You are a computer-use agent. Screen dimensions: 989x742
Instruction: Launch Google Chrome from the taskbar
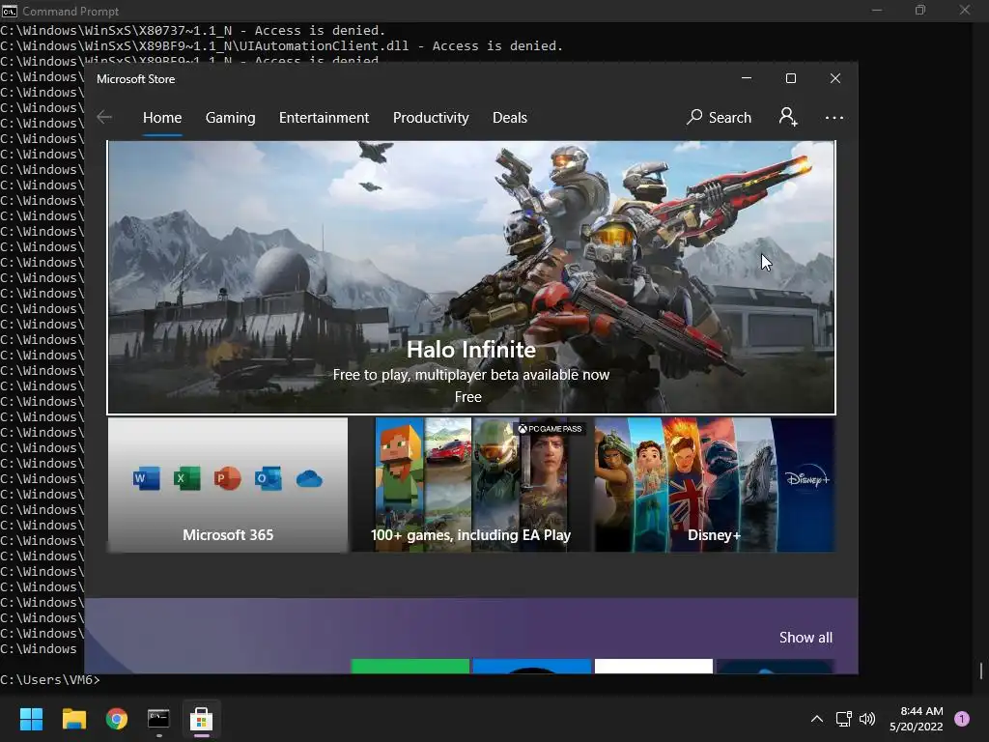point(117,719)
